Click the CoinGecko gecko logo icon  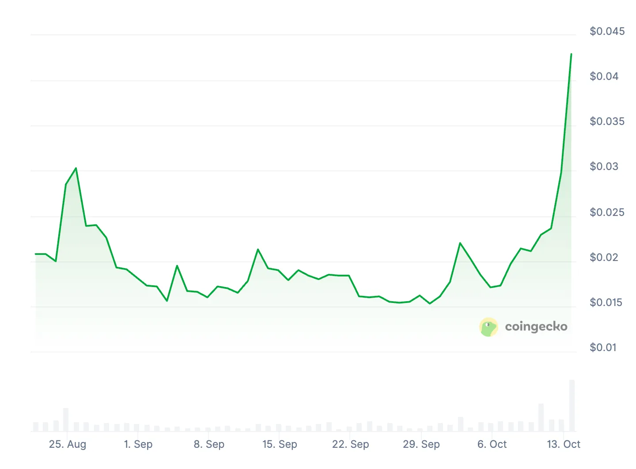[x=488, y=327]
